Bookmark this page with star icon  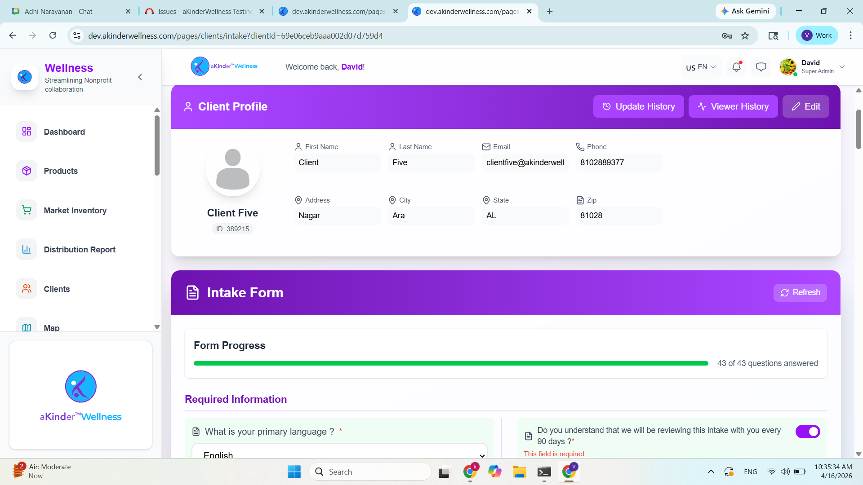coord(745,35)
